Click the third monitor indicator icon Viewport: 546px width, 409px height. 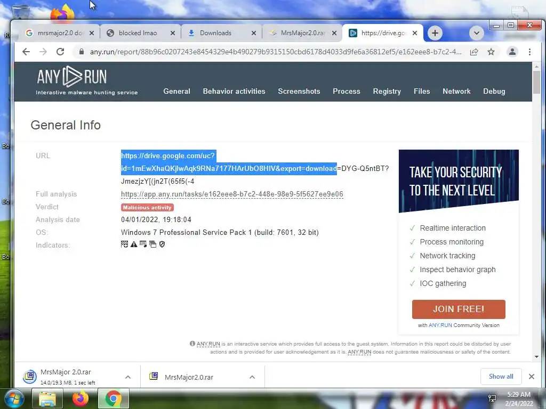143,244
